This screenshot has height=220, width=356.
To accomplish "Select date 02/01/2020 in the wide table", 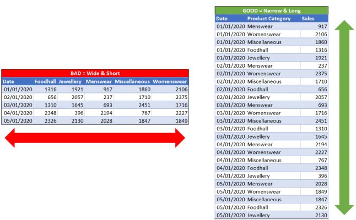I will 18,97.
